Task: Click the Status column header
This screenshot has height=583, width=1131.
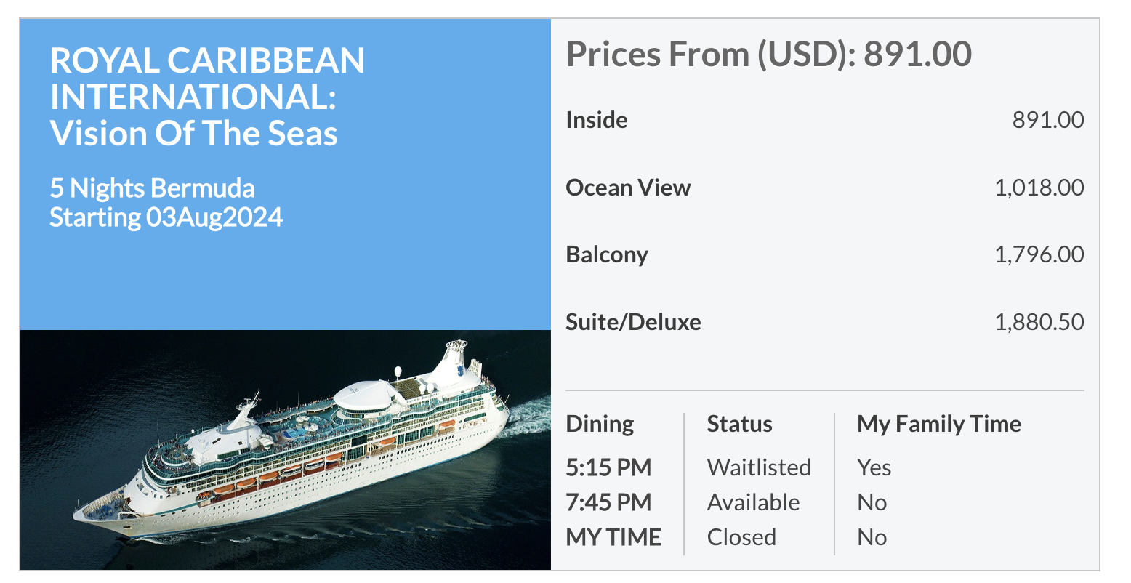Action: (x=740, y=424)
